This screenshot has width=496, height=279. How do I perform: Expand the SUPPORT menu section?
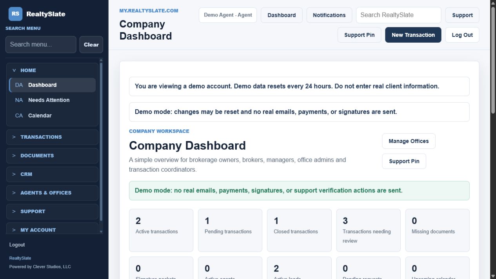[x=52, y=212]
